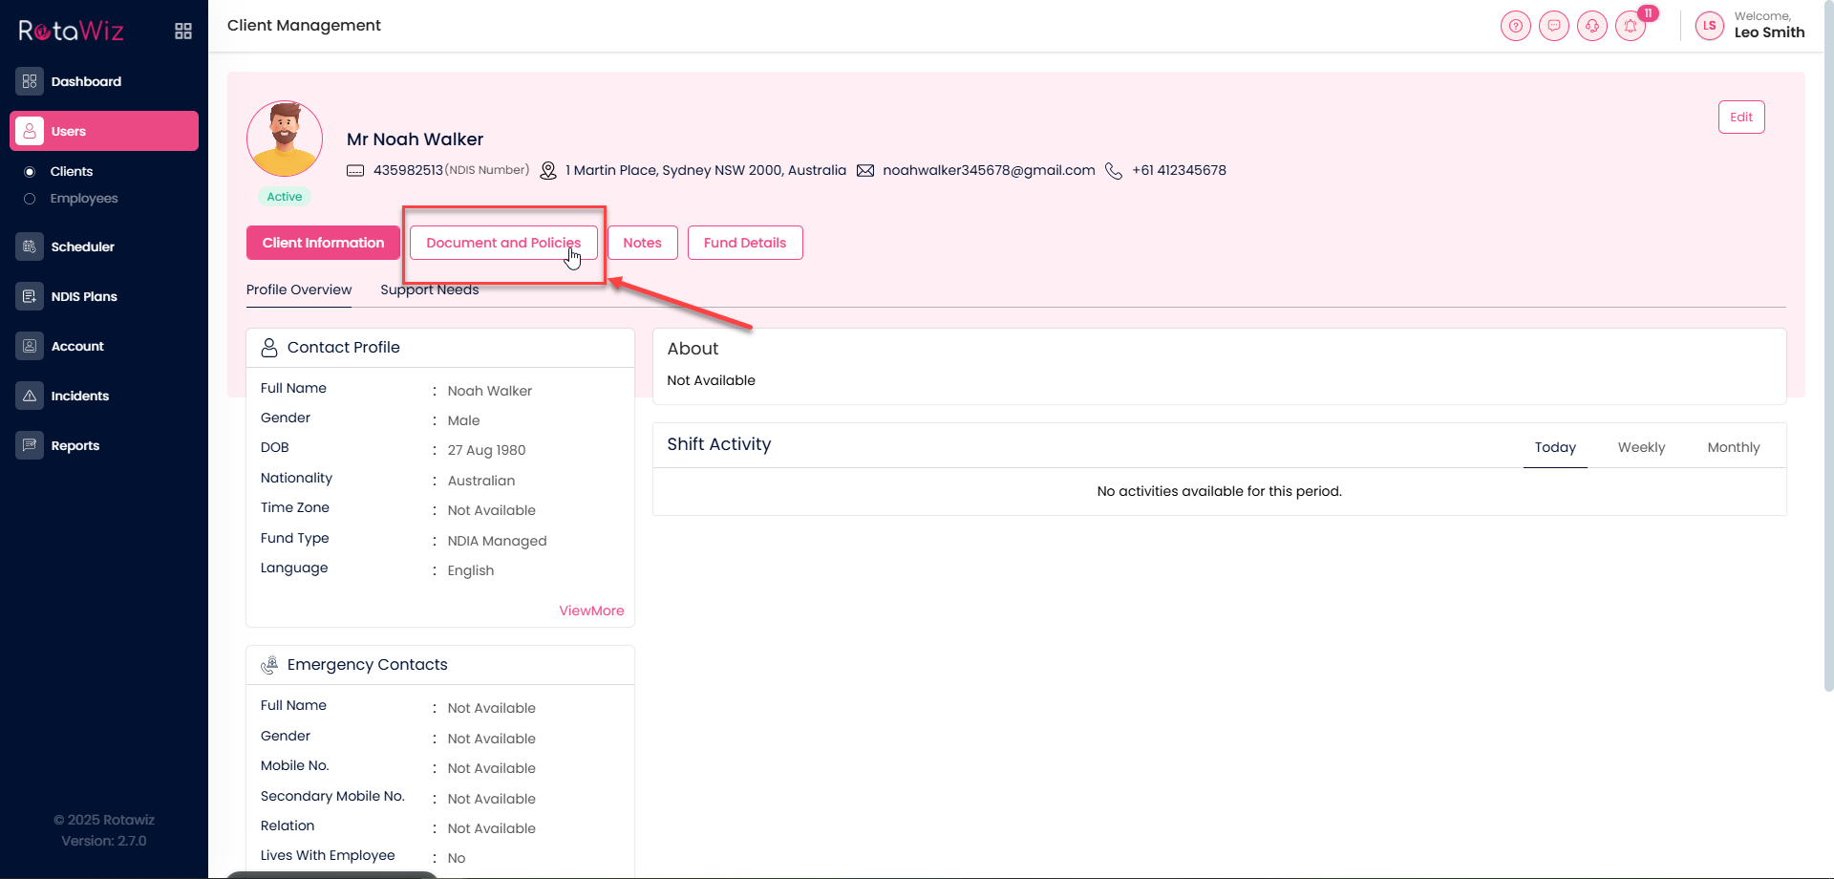Open the chat messages icon
1834x879 pixels.
[x=1553, y=26]
